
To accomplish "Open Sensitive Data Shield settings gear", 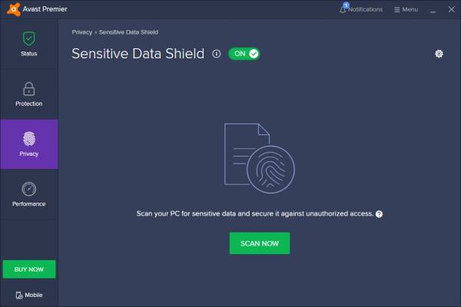I will click(x=439, y=54).
